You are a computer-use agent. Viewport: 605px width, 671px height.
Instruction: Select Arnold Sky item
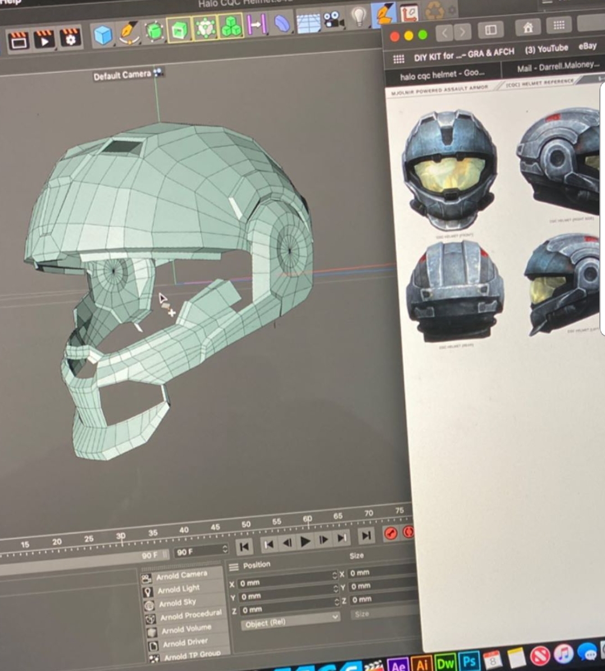point(177,603)
